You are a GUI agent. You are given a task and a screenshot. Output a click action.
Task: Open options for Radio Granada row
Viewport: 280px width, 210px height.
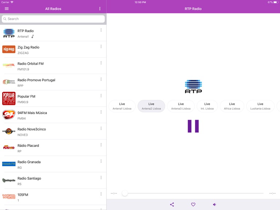coord(101,161)
